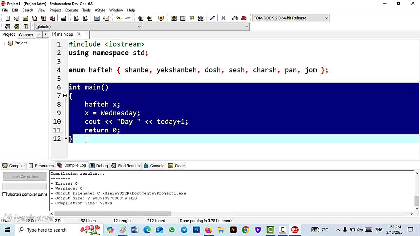Expand the Project1 tree node
420x236 pixels.
4,43
